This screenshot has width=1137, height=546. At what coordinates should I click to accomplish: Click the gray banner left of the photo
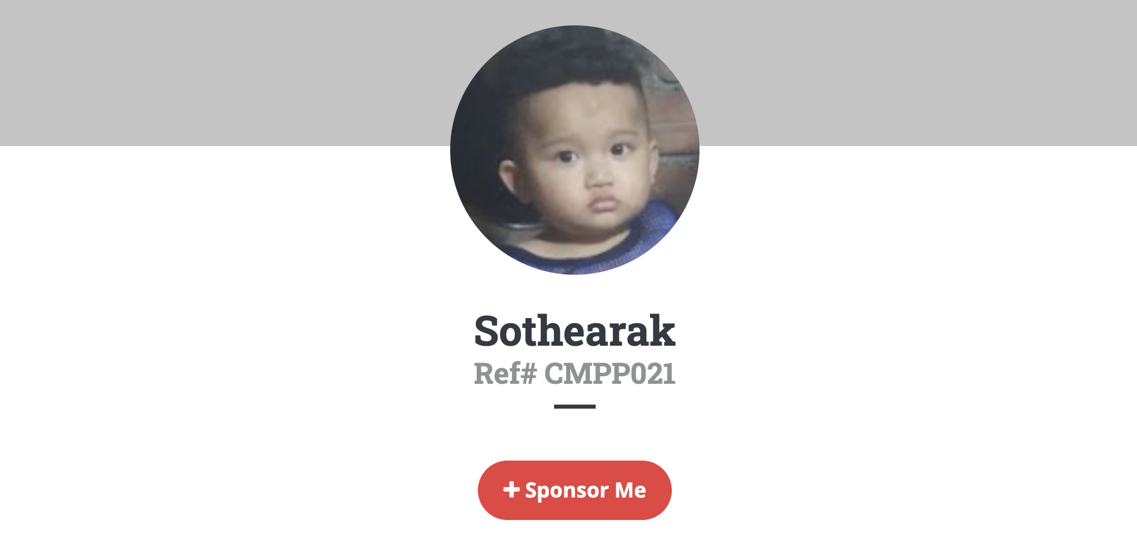pyautogui.click(x=225, y=73)
